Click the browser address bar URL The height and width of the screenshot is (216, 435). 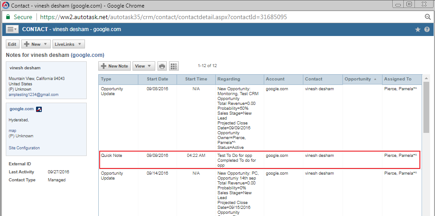coord(164,17)
